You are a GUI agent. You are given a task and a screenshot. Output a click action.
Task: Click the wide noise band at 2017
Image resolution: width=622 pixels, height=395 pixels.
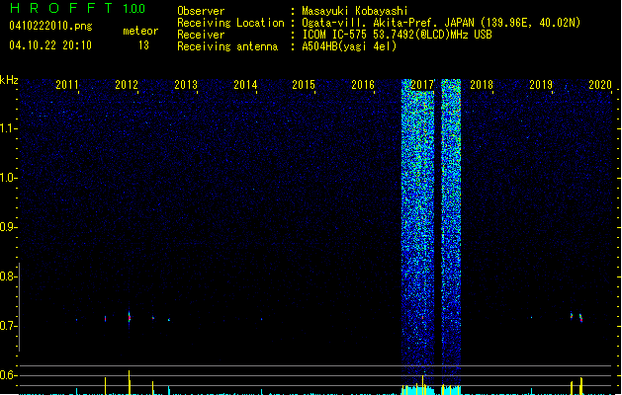point(417,230)
